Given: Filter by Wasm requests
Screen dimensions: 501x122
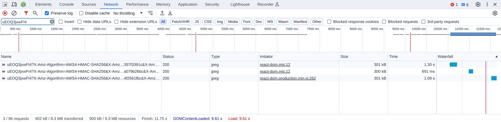Looking at the screenshot, I should click(283, 22).
